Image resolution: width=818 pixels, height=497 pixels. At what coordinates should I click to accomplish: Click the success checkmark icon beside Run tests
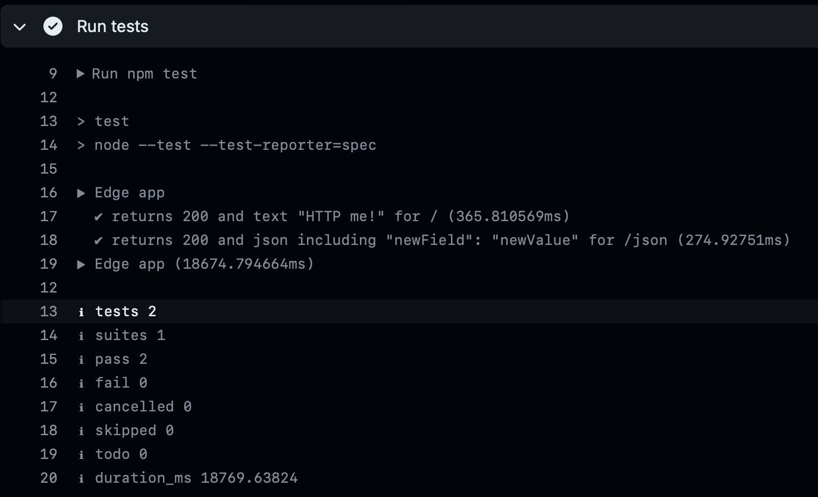[53, 26]
